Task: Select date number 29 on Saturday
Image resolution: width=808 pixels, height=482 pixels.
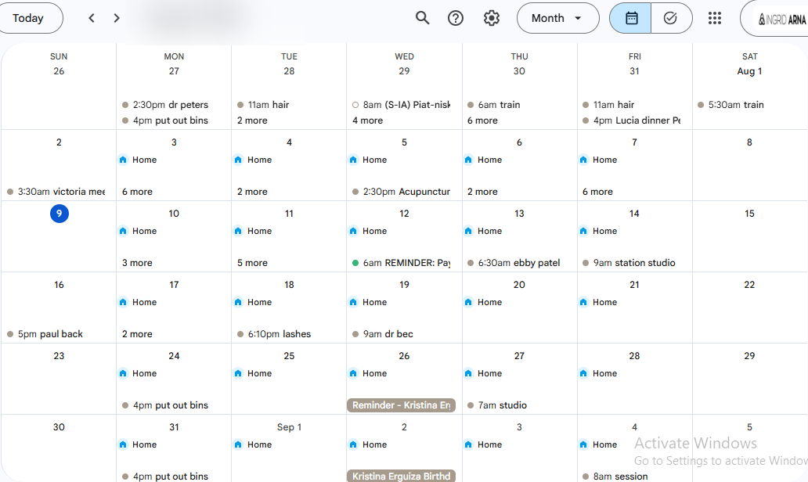Action: 749,356
